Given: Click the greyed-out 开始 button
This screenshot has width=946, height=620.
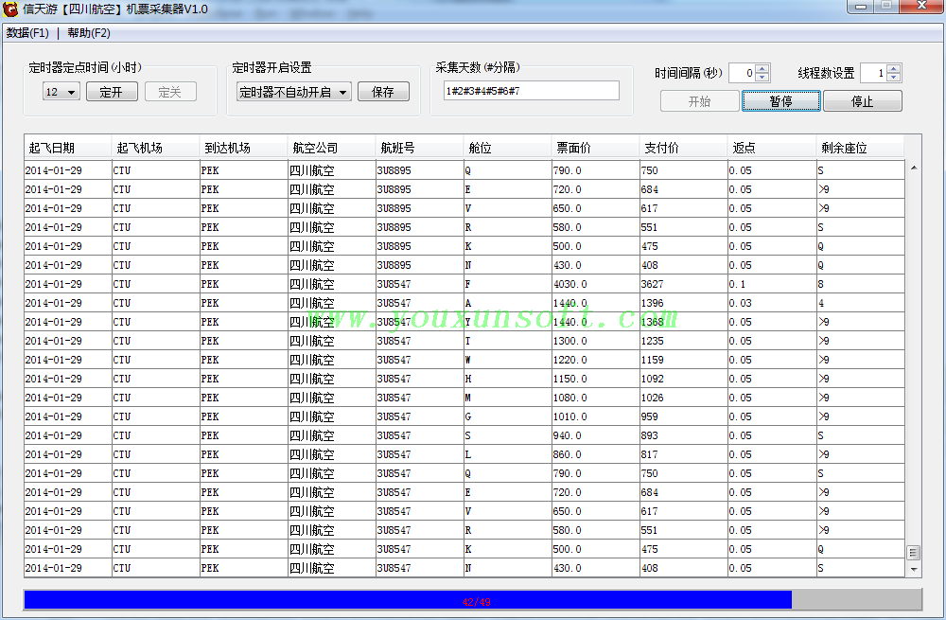Looking at the screenshot, I should tap(700, 101).
